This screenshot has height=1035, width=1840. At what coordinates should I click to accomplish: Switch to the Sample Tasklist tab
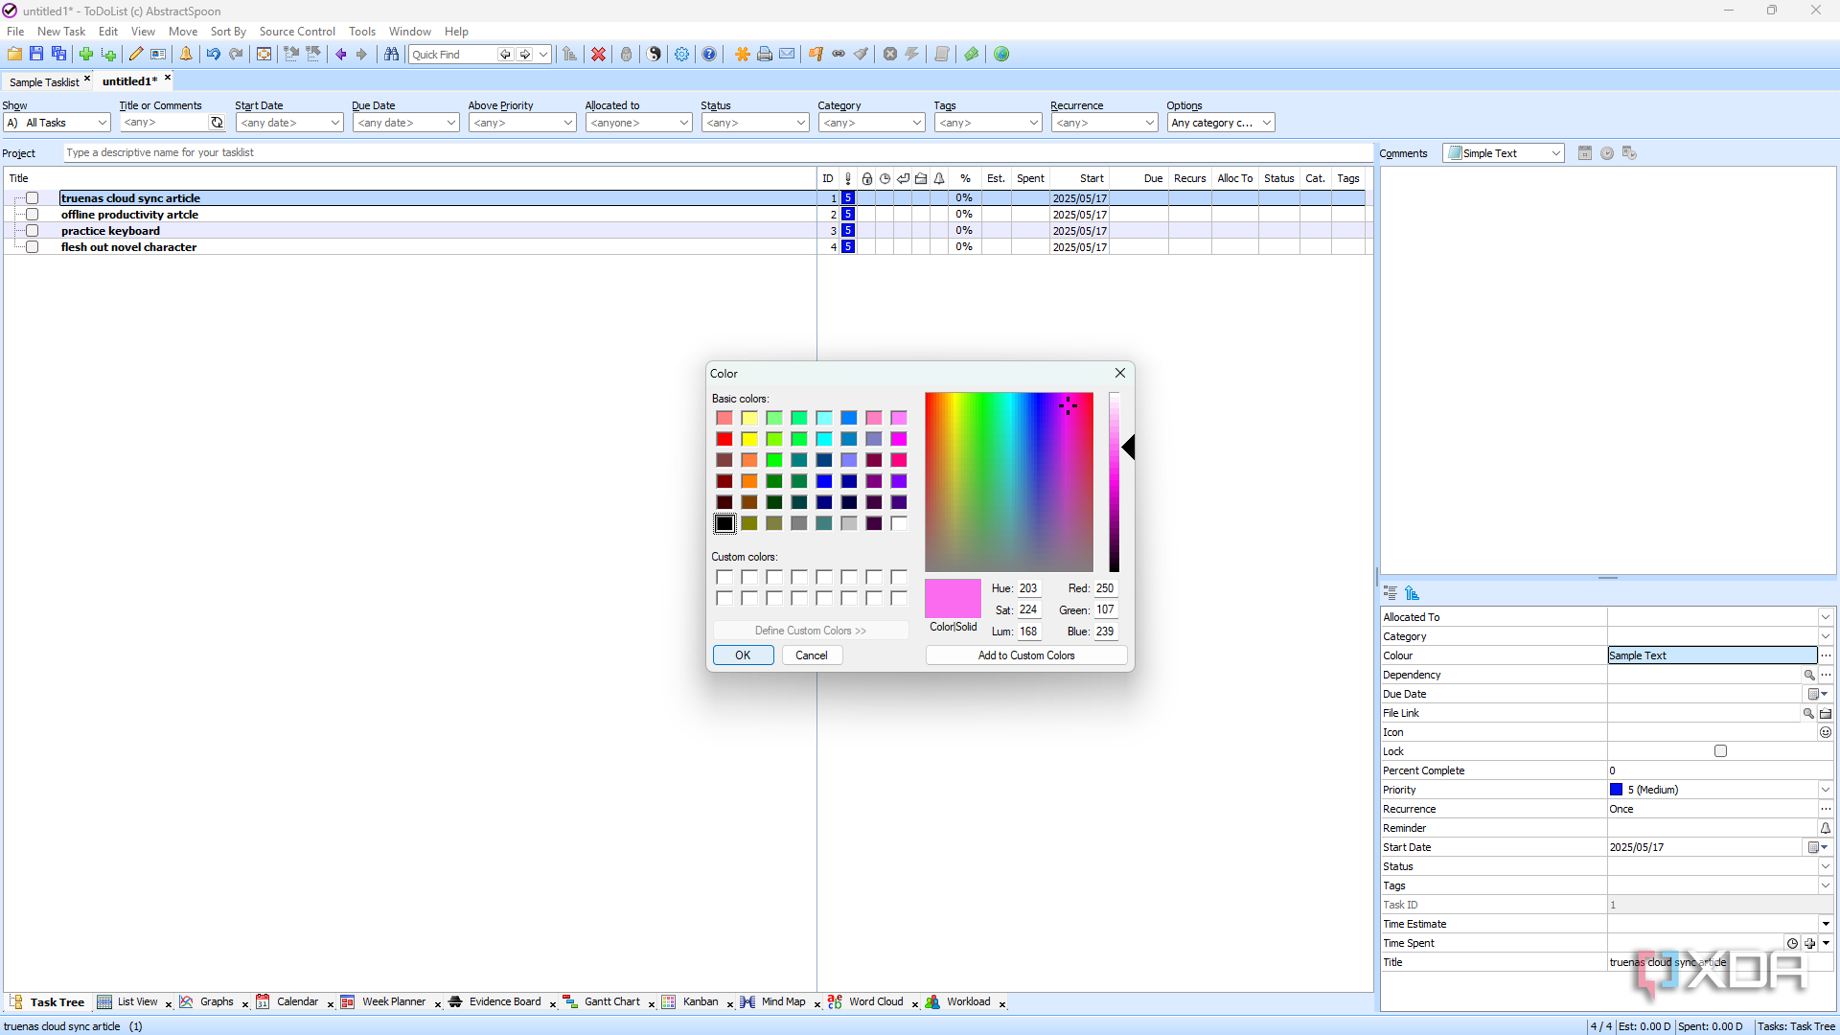45,82
